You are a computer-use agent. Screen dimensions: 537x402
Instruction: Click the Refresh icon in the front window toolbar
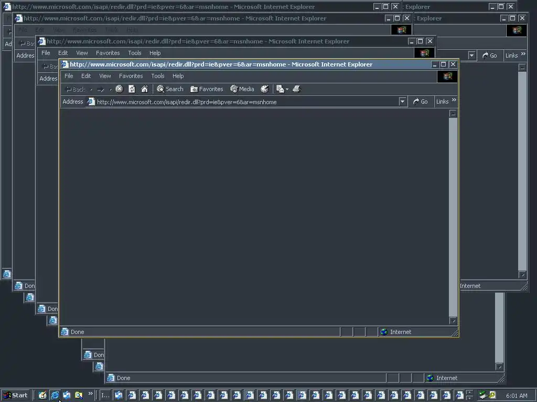pyautogui.click(x=132, y=89)
